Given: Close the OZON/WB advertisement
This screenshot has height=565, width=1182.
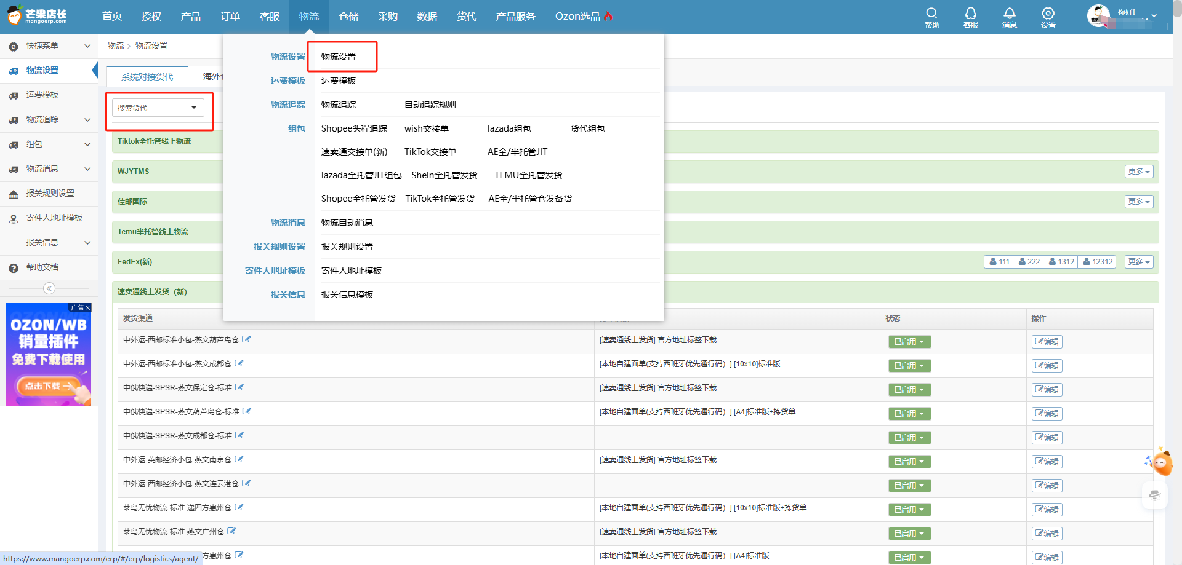Looking at the screenshot, I should 88,307.
